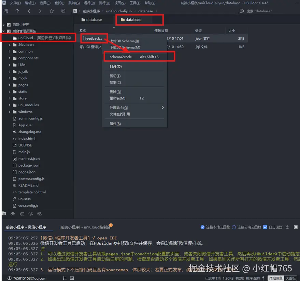The width and height of the screenshot is (300, 281).
Task: Click the toolbar icon left of the up arrow
Action: coord(6,11)
